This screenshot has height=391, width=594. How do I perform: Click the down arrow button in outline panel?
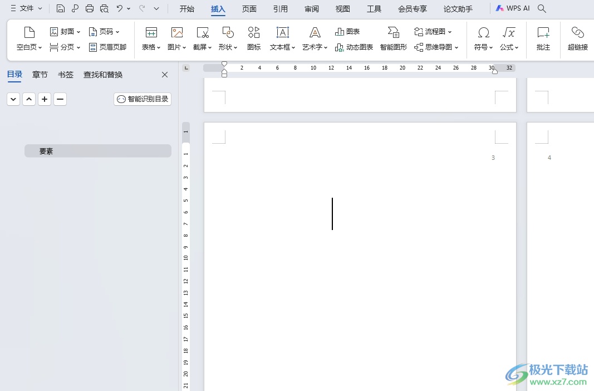pyautogui.click(x=13, y=99)
